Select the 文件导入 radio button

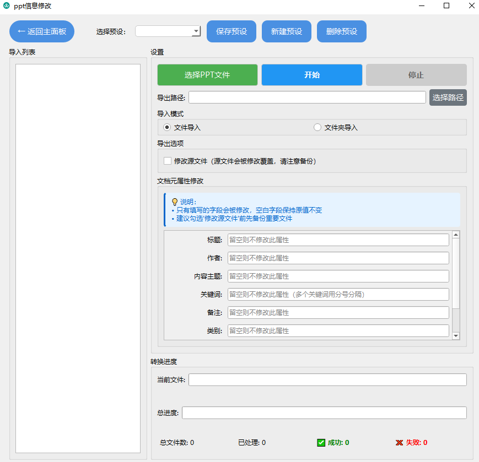[x=166, y=127]
